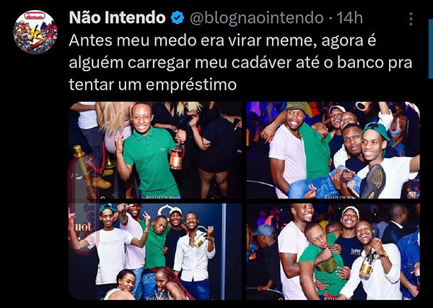The image size is (433, 308).
Task: Click the Não Intendo display name
Action: point(117,17)
